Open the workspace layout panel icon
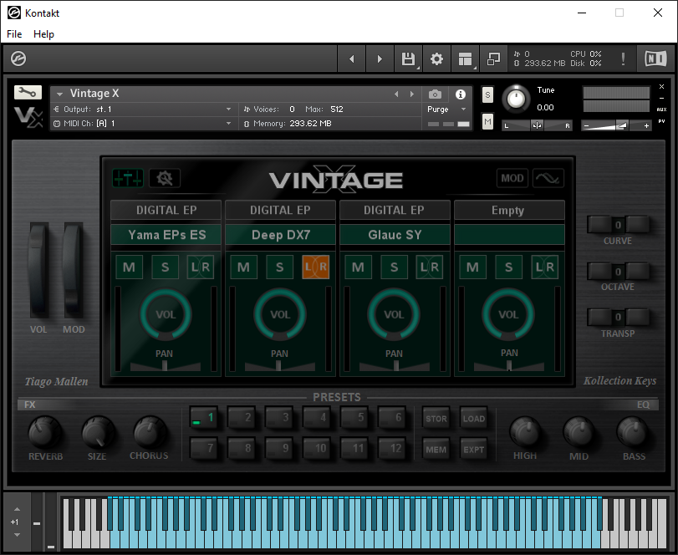Viewport: 678px width, 555px height. [x=465, y=59]
